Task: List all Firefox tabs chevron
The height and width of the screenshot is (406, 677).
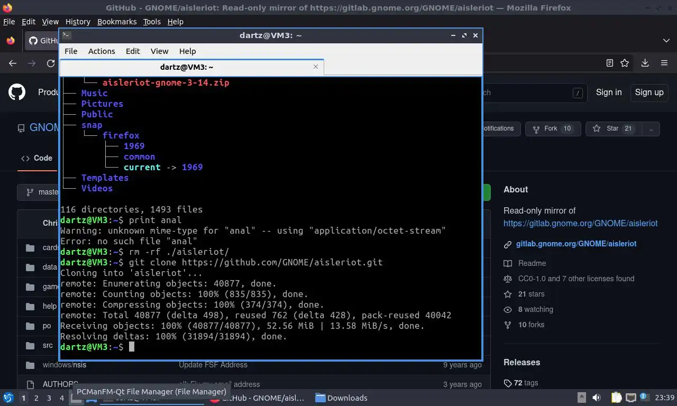Action: (666, 41)
